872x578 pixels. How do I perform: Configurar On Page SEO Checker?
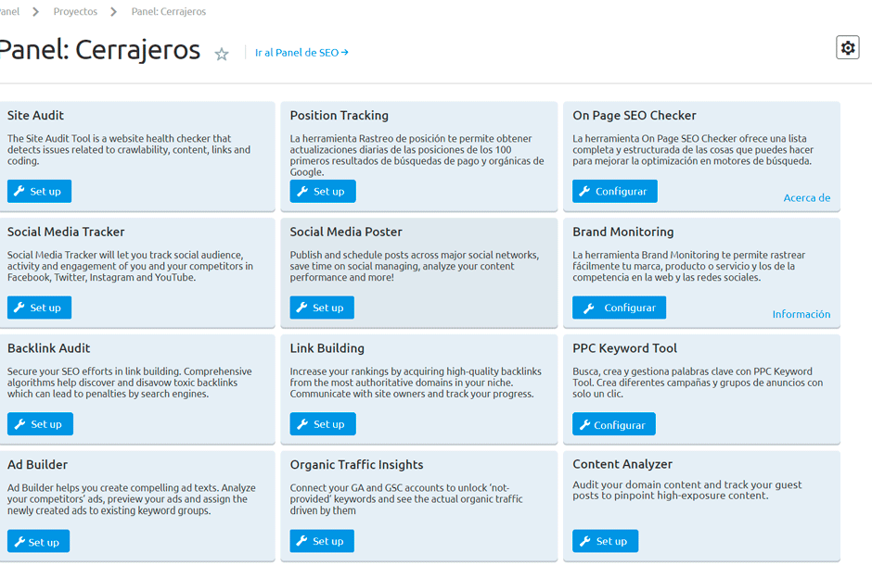click(x=614, y=191)
